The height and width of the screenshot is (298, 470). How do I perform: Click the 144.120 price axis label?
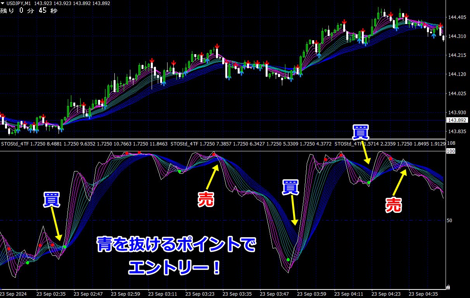(x=457, y=74)
